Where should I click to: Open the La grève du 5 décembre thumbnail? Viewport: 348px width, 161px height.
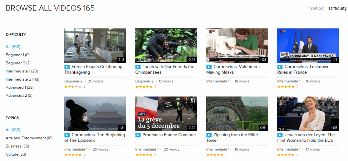166,113
